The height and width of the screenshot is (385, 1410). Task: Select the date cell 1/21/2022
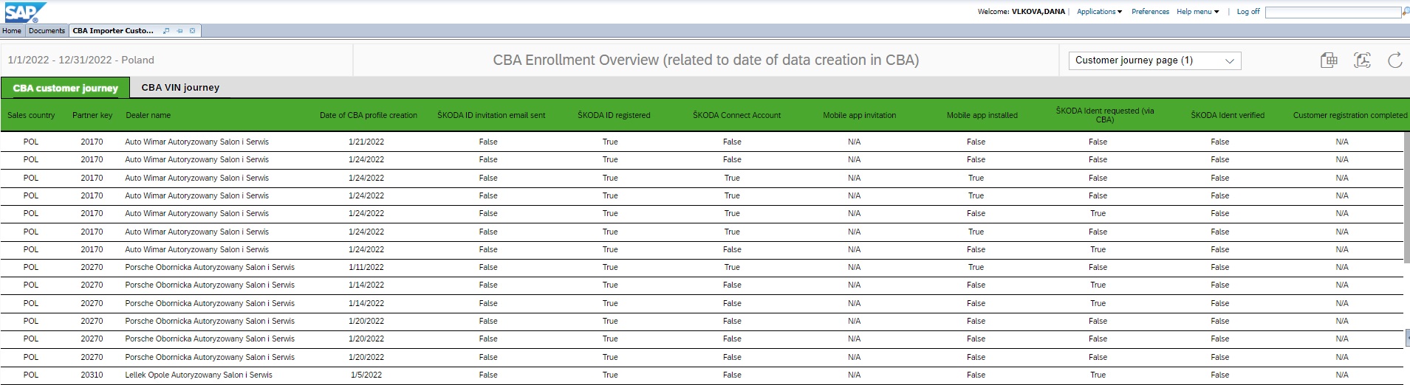pyautogui.click(x=366, y=142)
